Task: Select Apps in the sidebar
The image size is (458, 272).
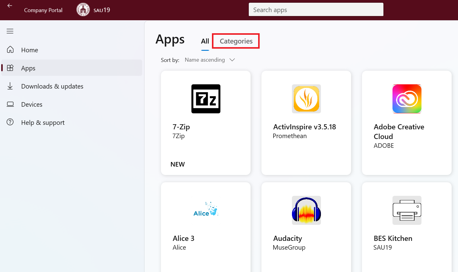Action: (72, 68)
